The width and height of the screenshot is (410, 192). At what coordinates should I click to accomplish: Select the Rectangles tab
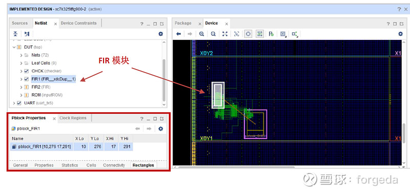pos(143,165)
